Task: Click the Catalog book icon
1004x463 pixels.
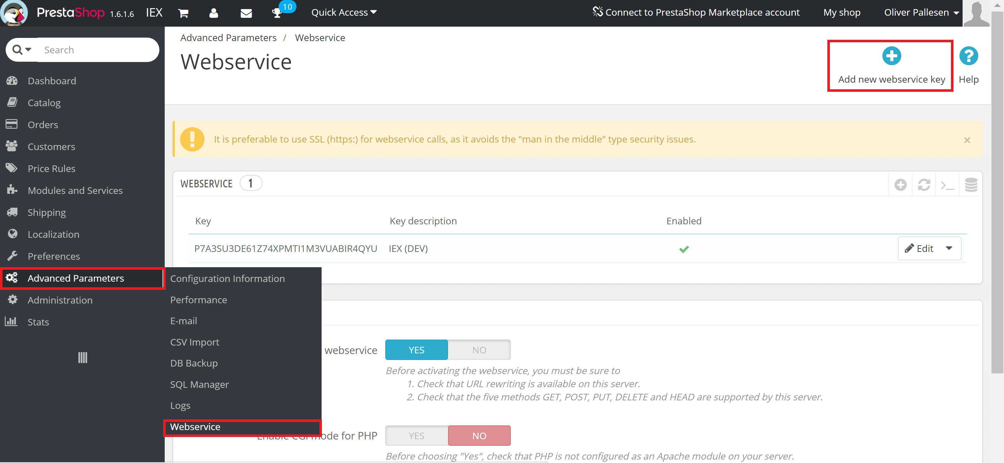Action: [12, 102]
